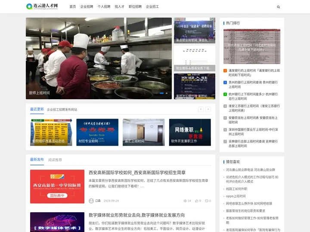The image size is (310, 232).
Task: Switch to 最近更新 tab
Action: point(37,109)
